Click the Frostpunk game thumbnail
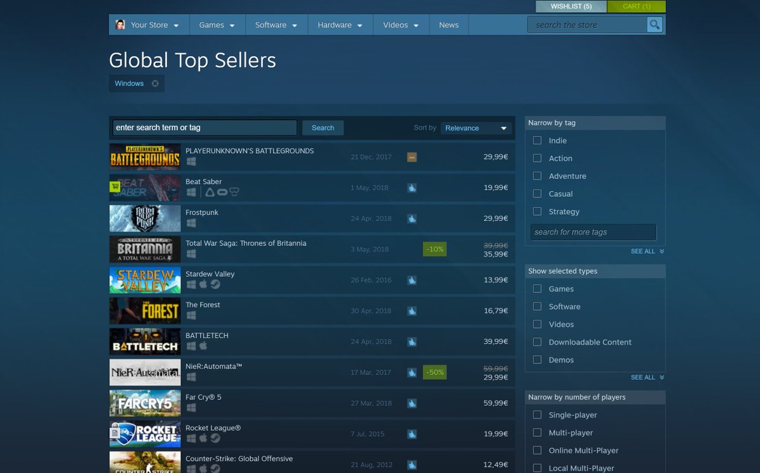760x473 pixels. [145, 218]
